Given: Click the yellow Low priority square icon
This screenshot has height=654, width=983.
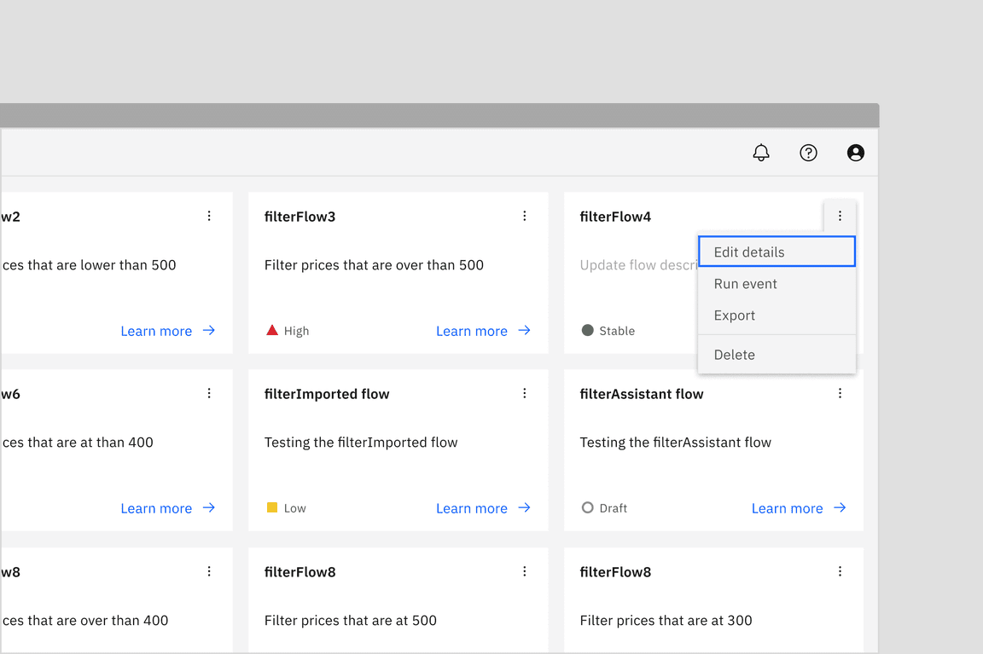Looking at the screenshot, I should (x=272, y=506).
